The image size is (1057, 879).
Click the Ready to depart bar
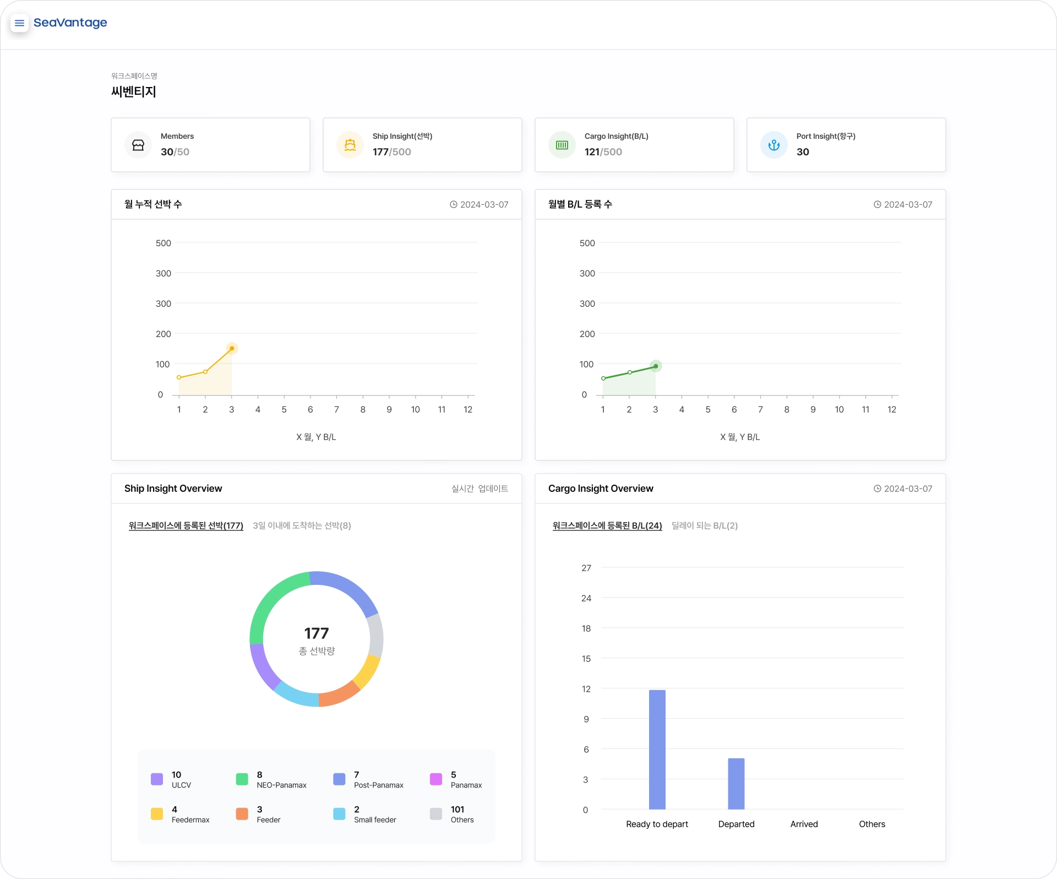pyautogui.click(x=657, y=750)
